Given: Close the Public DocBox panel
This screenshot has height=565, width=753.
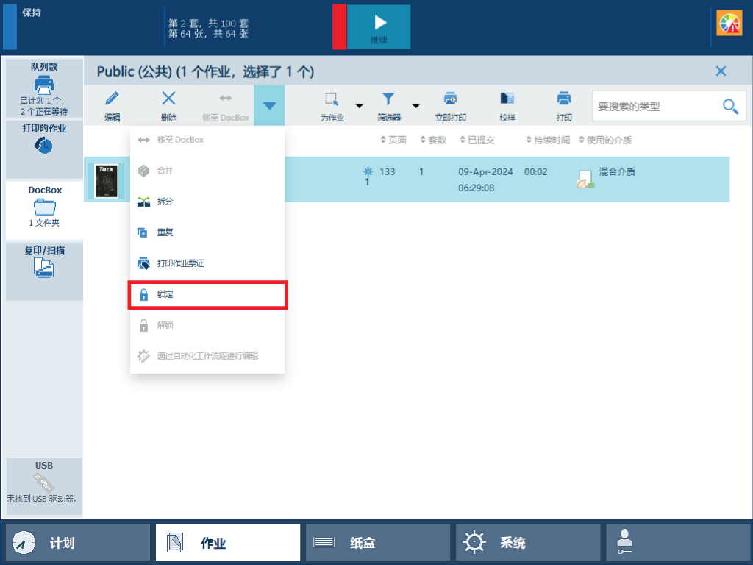Looking at the screenshot, I should (x=721, y=71).
